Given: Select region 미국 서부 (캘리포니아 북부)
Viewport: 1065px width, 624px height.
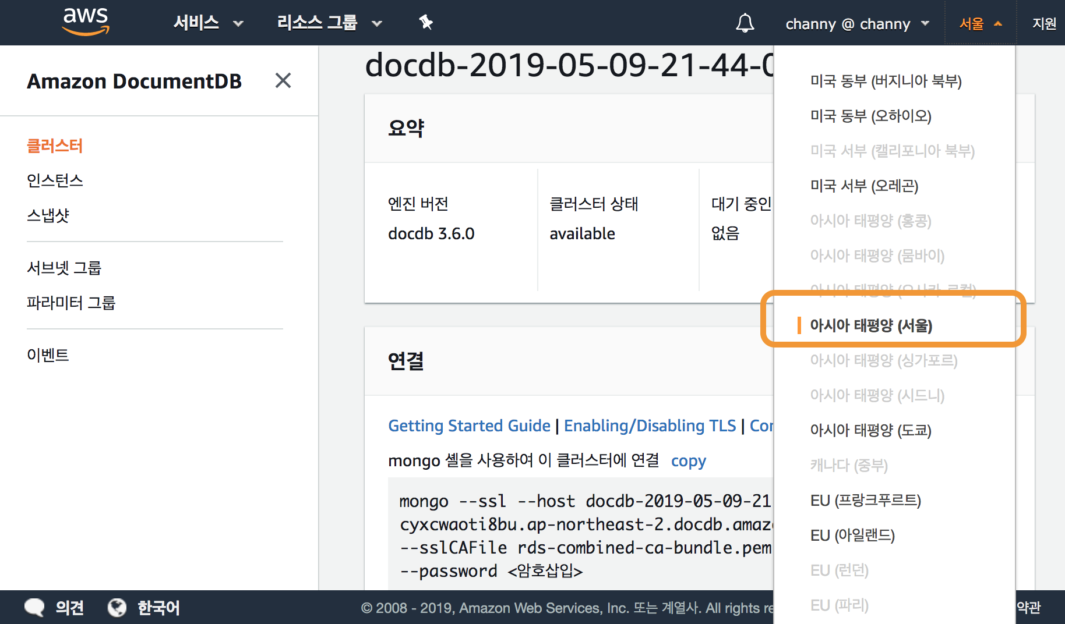Looking at the screenshot, I should click(x=893, y=151).
